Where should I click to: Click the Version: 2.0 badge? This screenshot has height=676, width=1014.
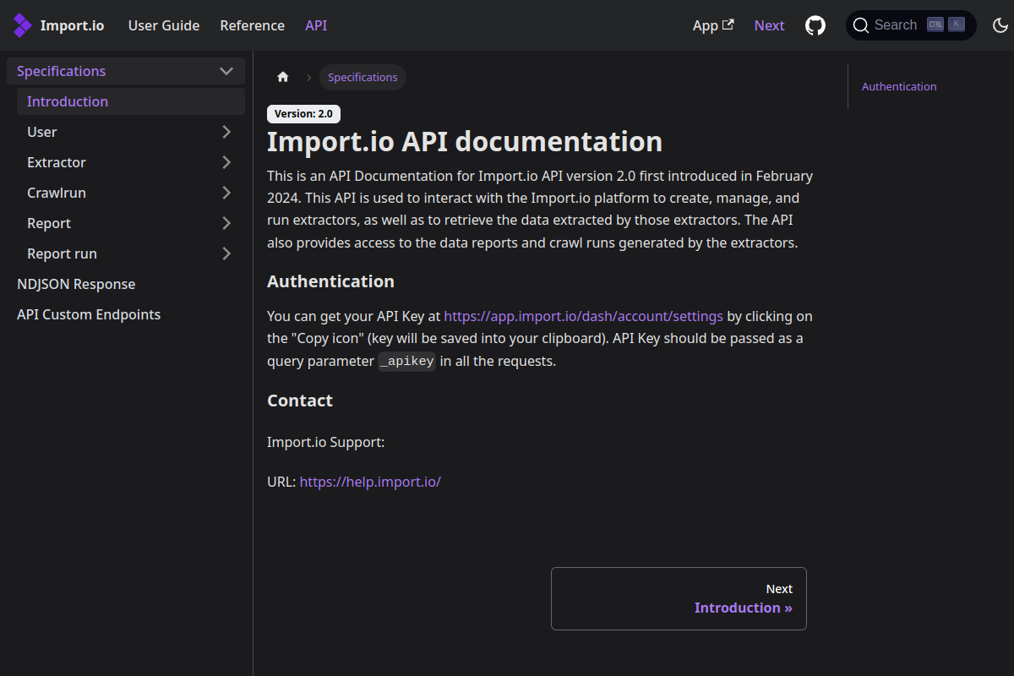tap(303, 114)
